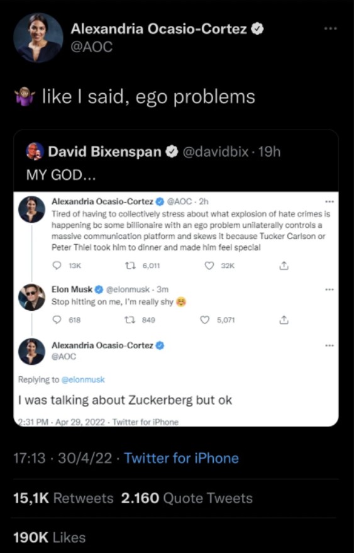Open more options on Elon Musk's tweet
Image resolution: width=354 pixels, height=553 pixels.
(x=329, y=290)
